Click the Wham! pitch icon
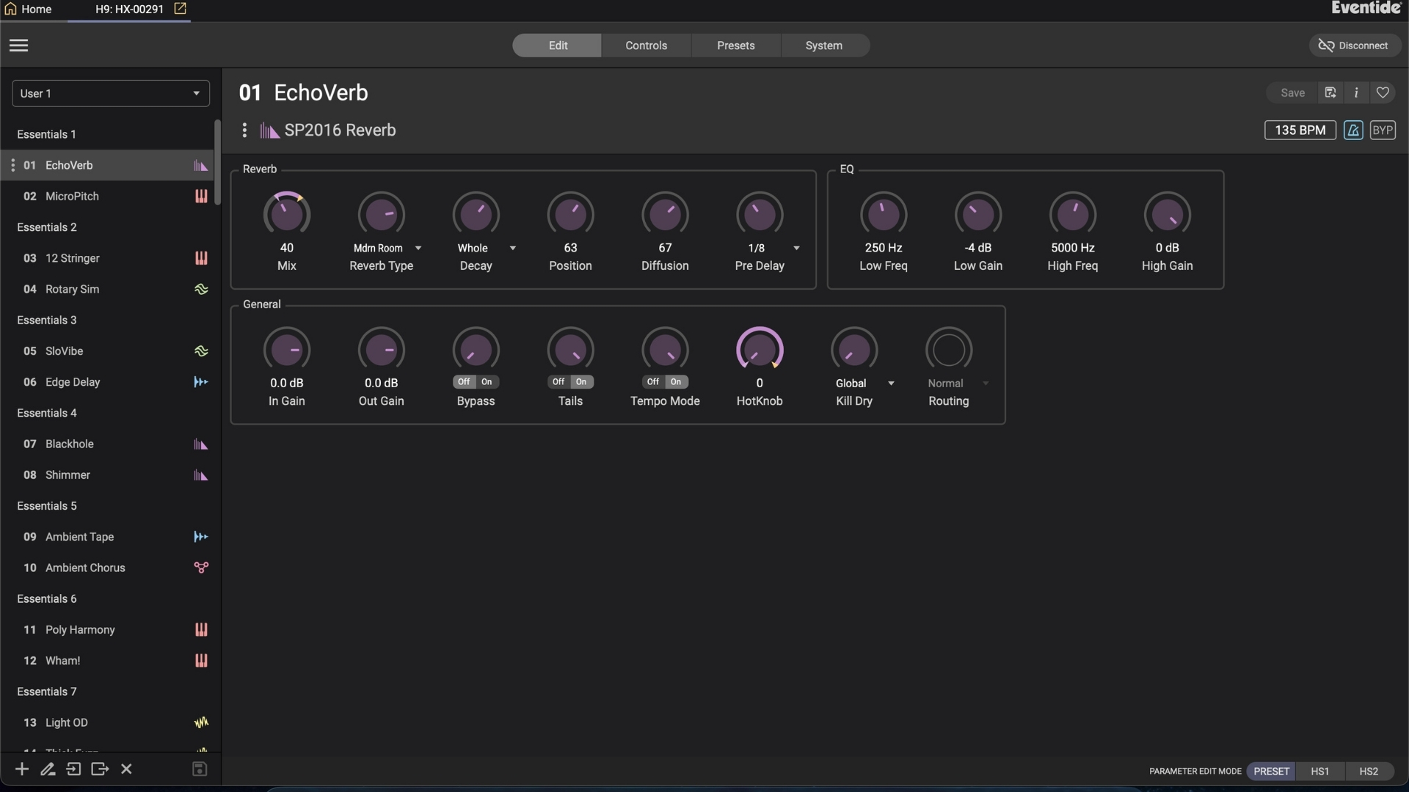Viewport: 1409px width, 792px height. [x=201, y=661]
